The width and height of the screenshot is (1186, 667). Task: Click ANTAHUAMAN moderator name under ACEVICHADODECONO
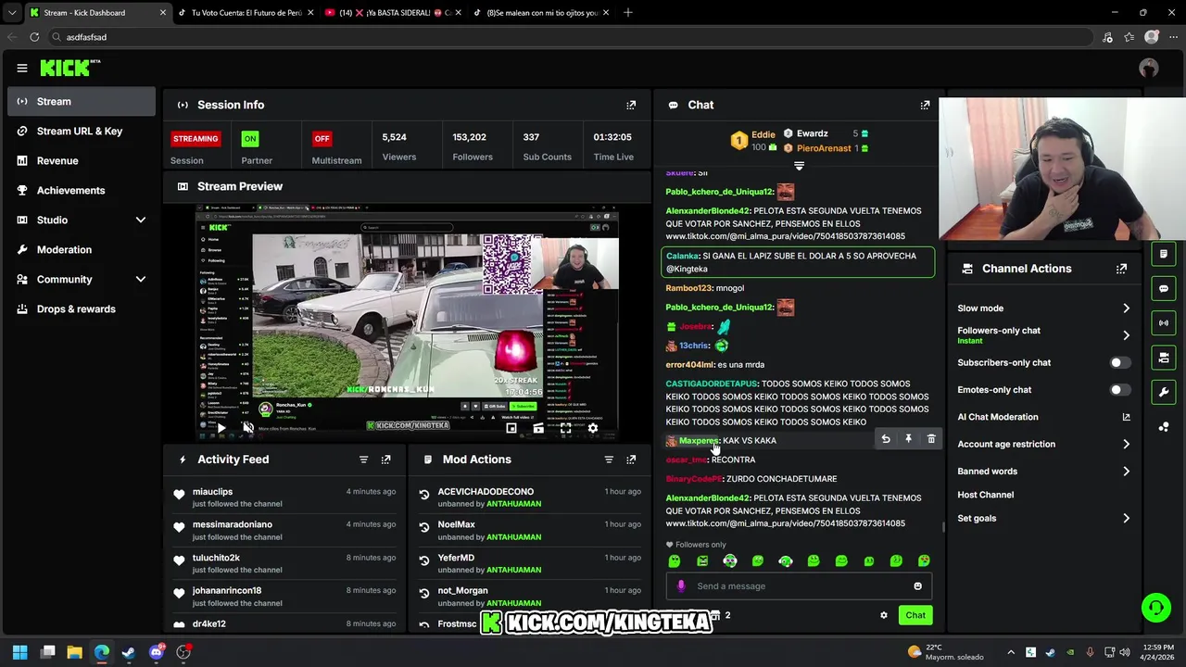click(x=513, y=504)
